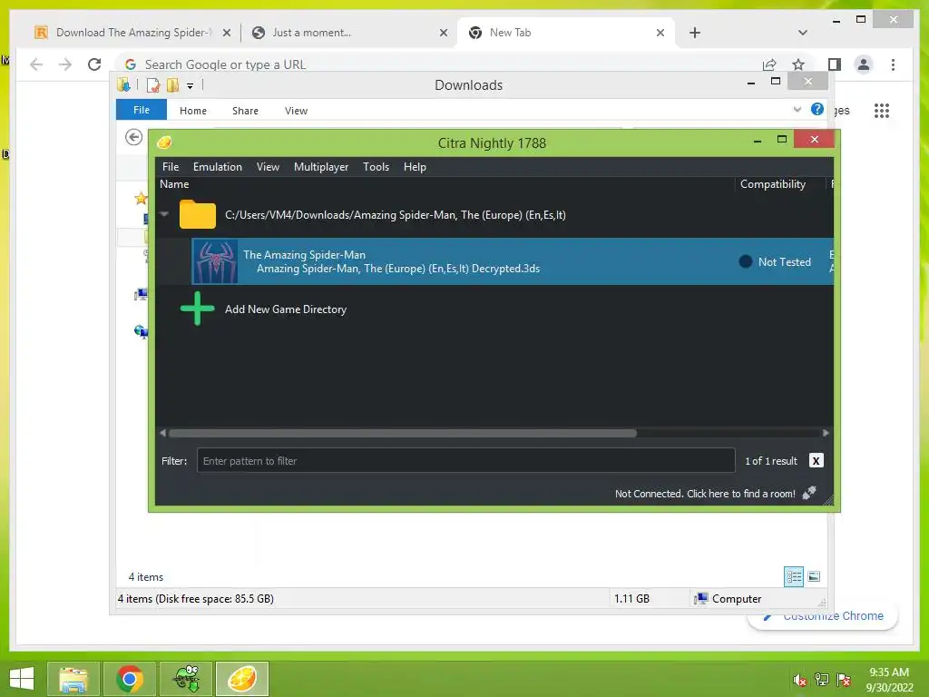Open quick access toolbar dropdown in Downloads
This screenshot has width=929, height=697.
pyautogui.click(x=191, y=86)
